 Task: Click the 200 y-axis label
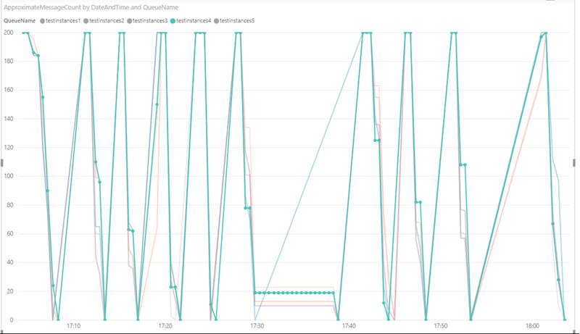[8, 33]
